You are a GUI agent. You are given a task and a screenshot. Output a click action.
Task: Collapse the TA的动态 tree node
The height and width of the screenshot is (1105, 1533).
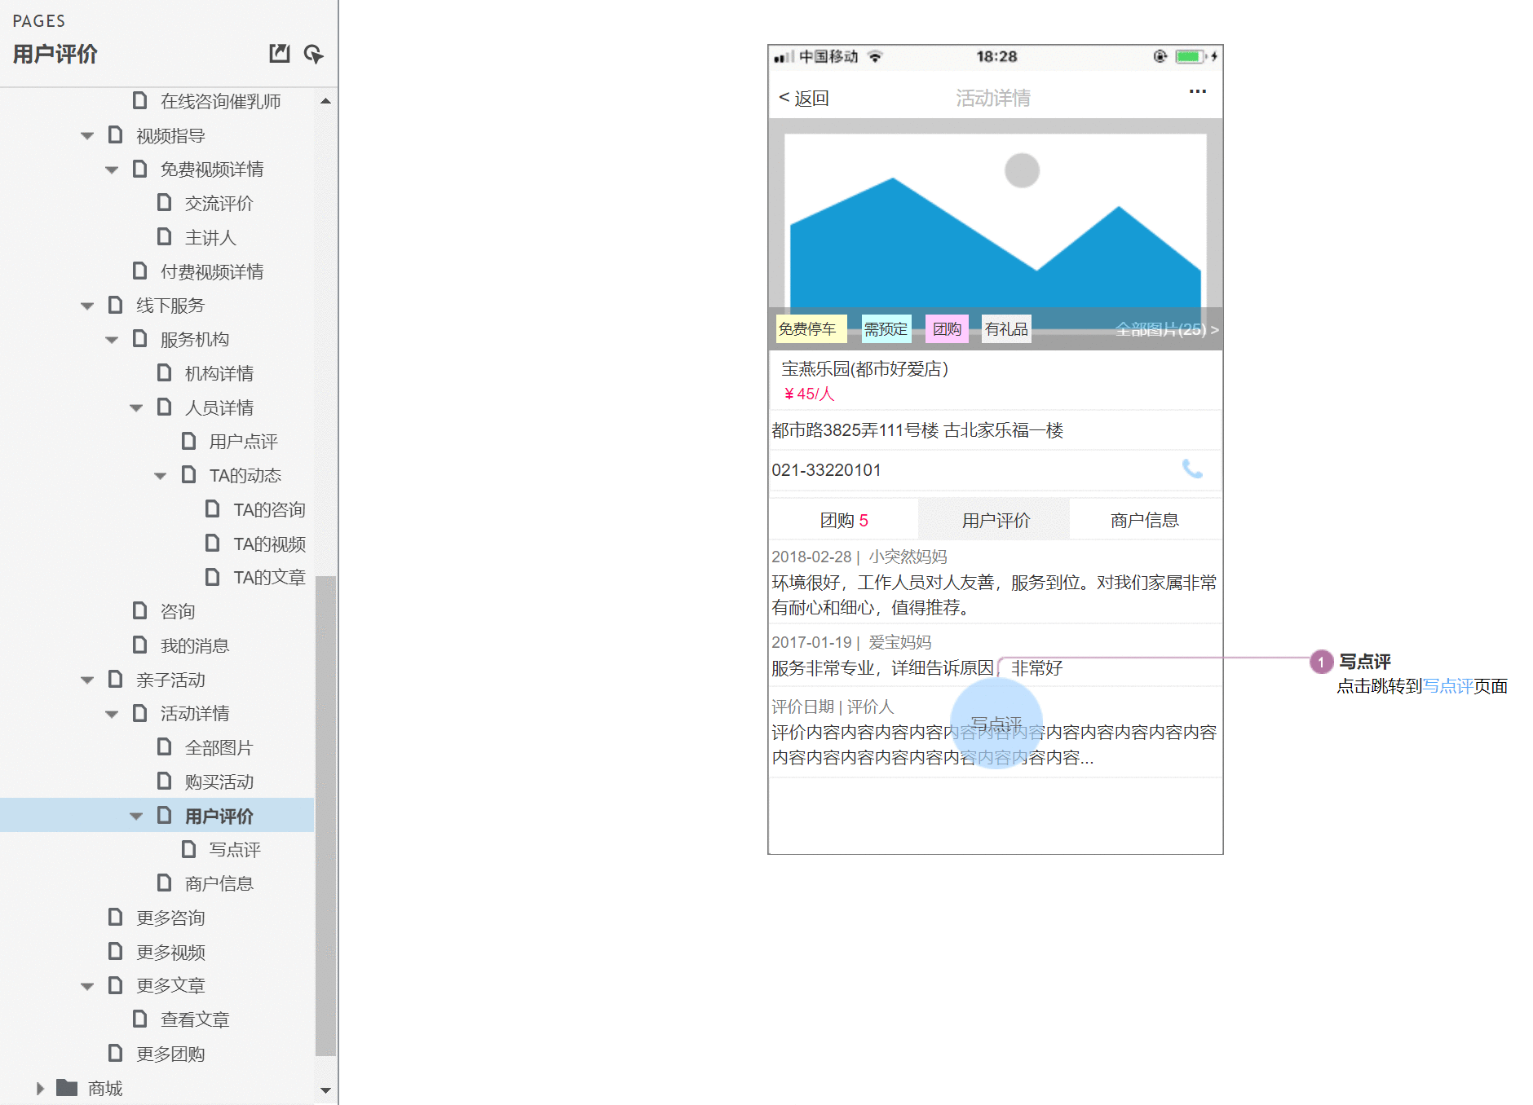(x=161, y=476)
